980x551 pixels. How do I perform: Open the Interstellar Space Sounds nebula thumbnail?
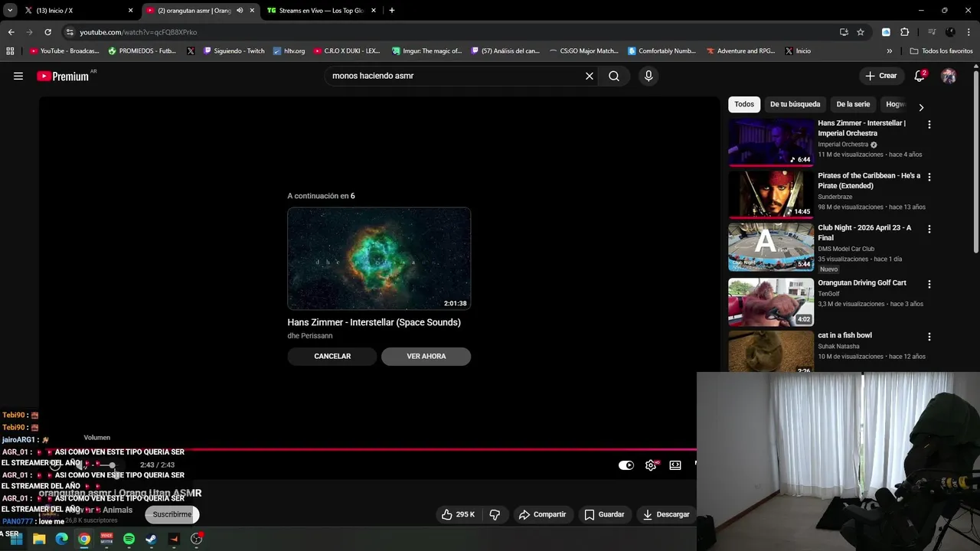click(379, 259)
